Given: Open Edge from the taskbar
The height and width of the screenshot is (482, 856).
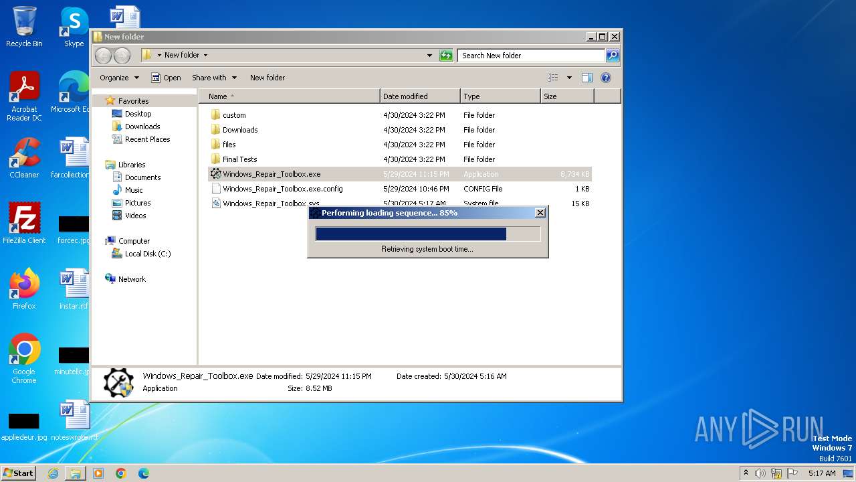Looking at the screenshot, I should click(143, 473).
